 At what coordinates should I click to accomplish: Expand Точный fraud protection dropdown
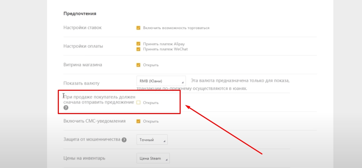pyautogui.click(x=152, y=140)
